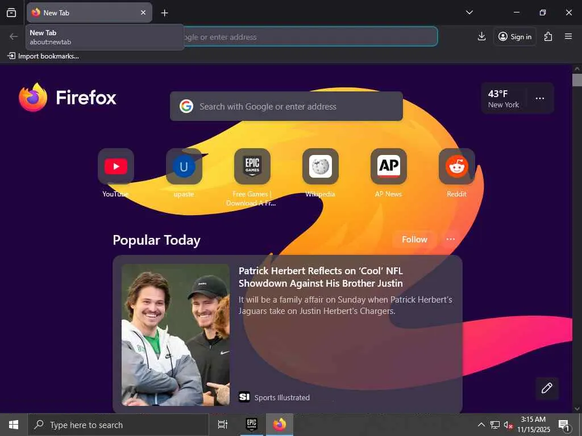
Task: Click Firefox icon on taskbar
Action: coord(280,425)
